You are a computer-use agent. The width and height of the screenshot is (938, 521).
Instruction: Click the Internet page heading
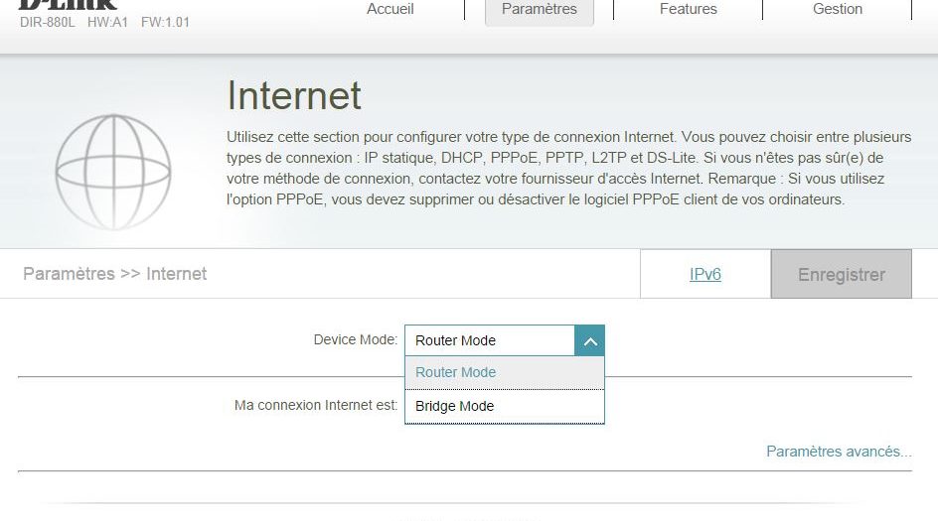[294, 96]
